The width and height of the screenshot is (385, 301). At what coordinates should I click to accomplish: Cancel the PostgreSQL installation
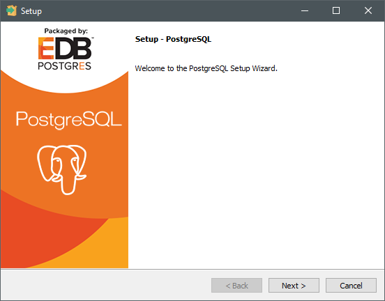[351, 285]
